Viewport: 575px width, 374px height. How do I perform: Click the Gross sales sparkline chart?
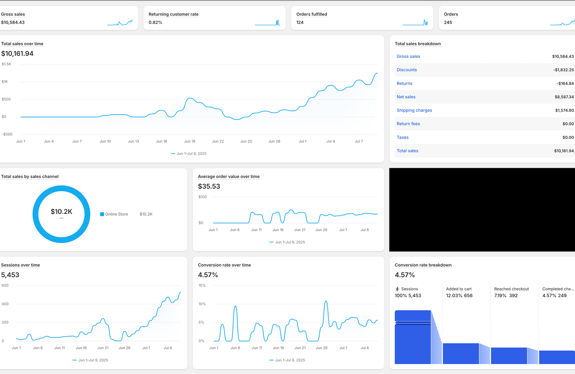coord(120,23)
